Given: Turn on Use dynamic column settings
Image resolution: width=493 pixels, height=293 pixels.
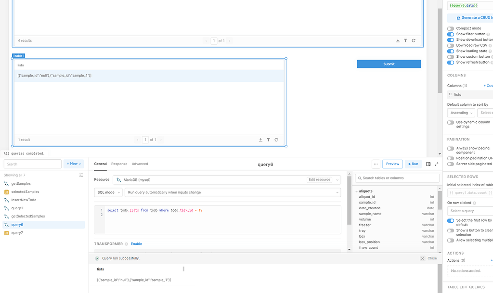Looking at the screenshot, I should 451,122.
